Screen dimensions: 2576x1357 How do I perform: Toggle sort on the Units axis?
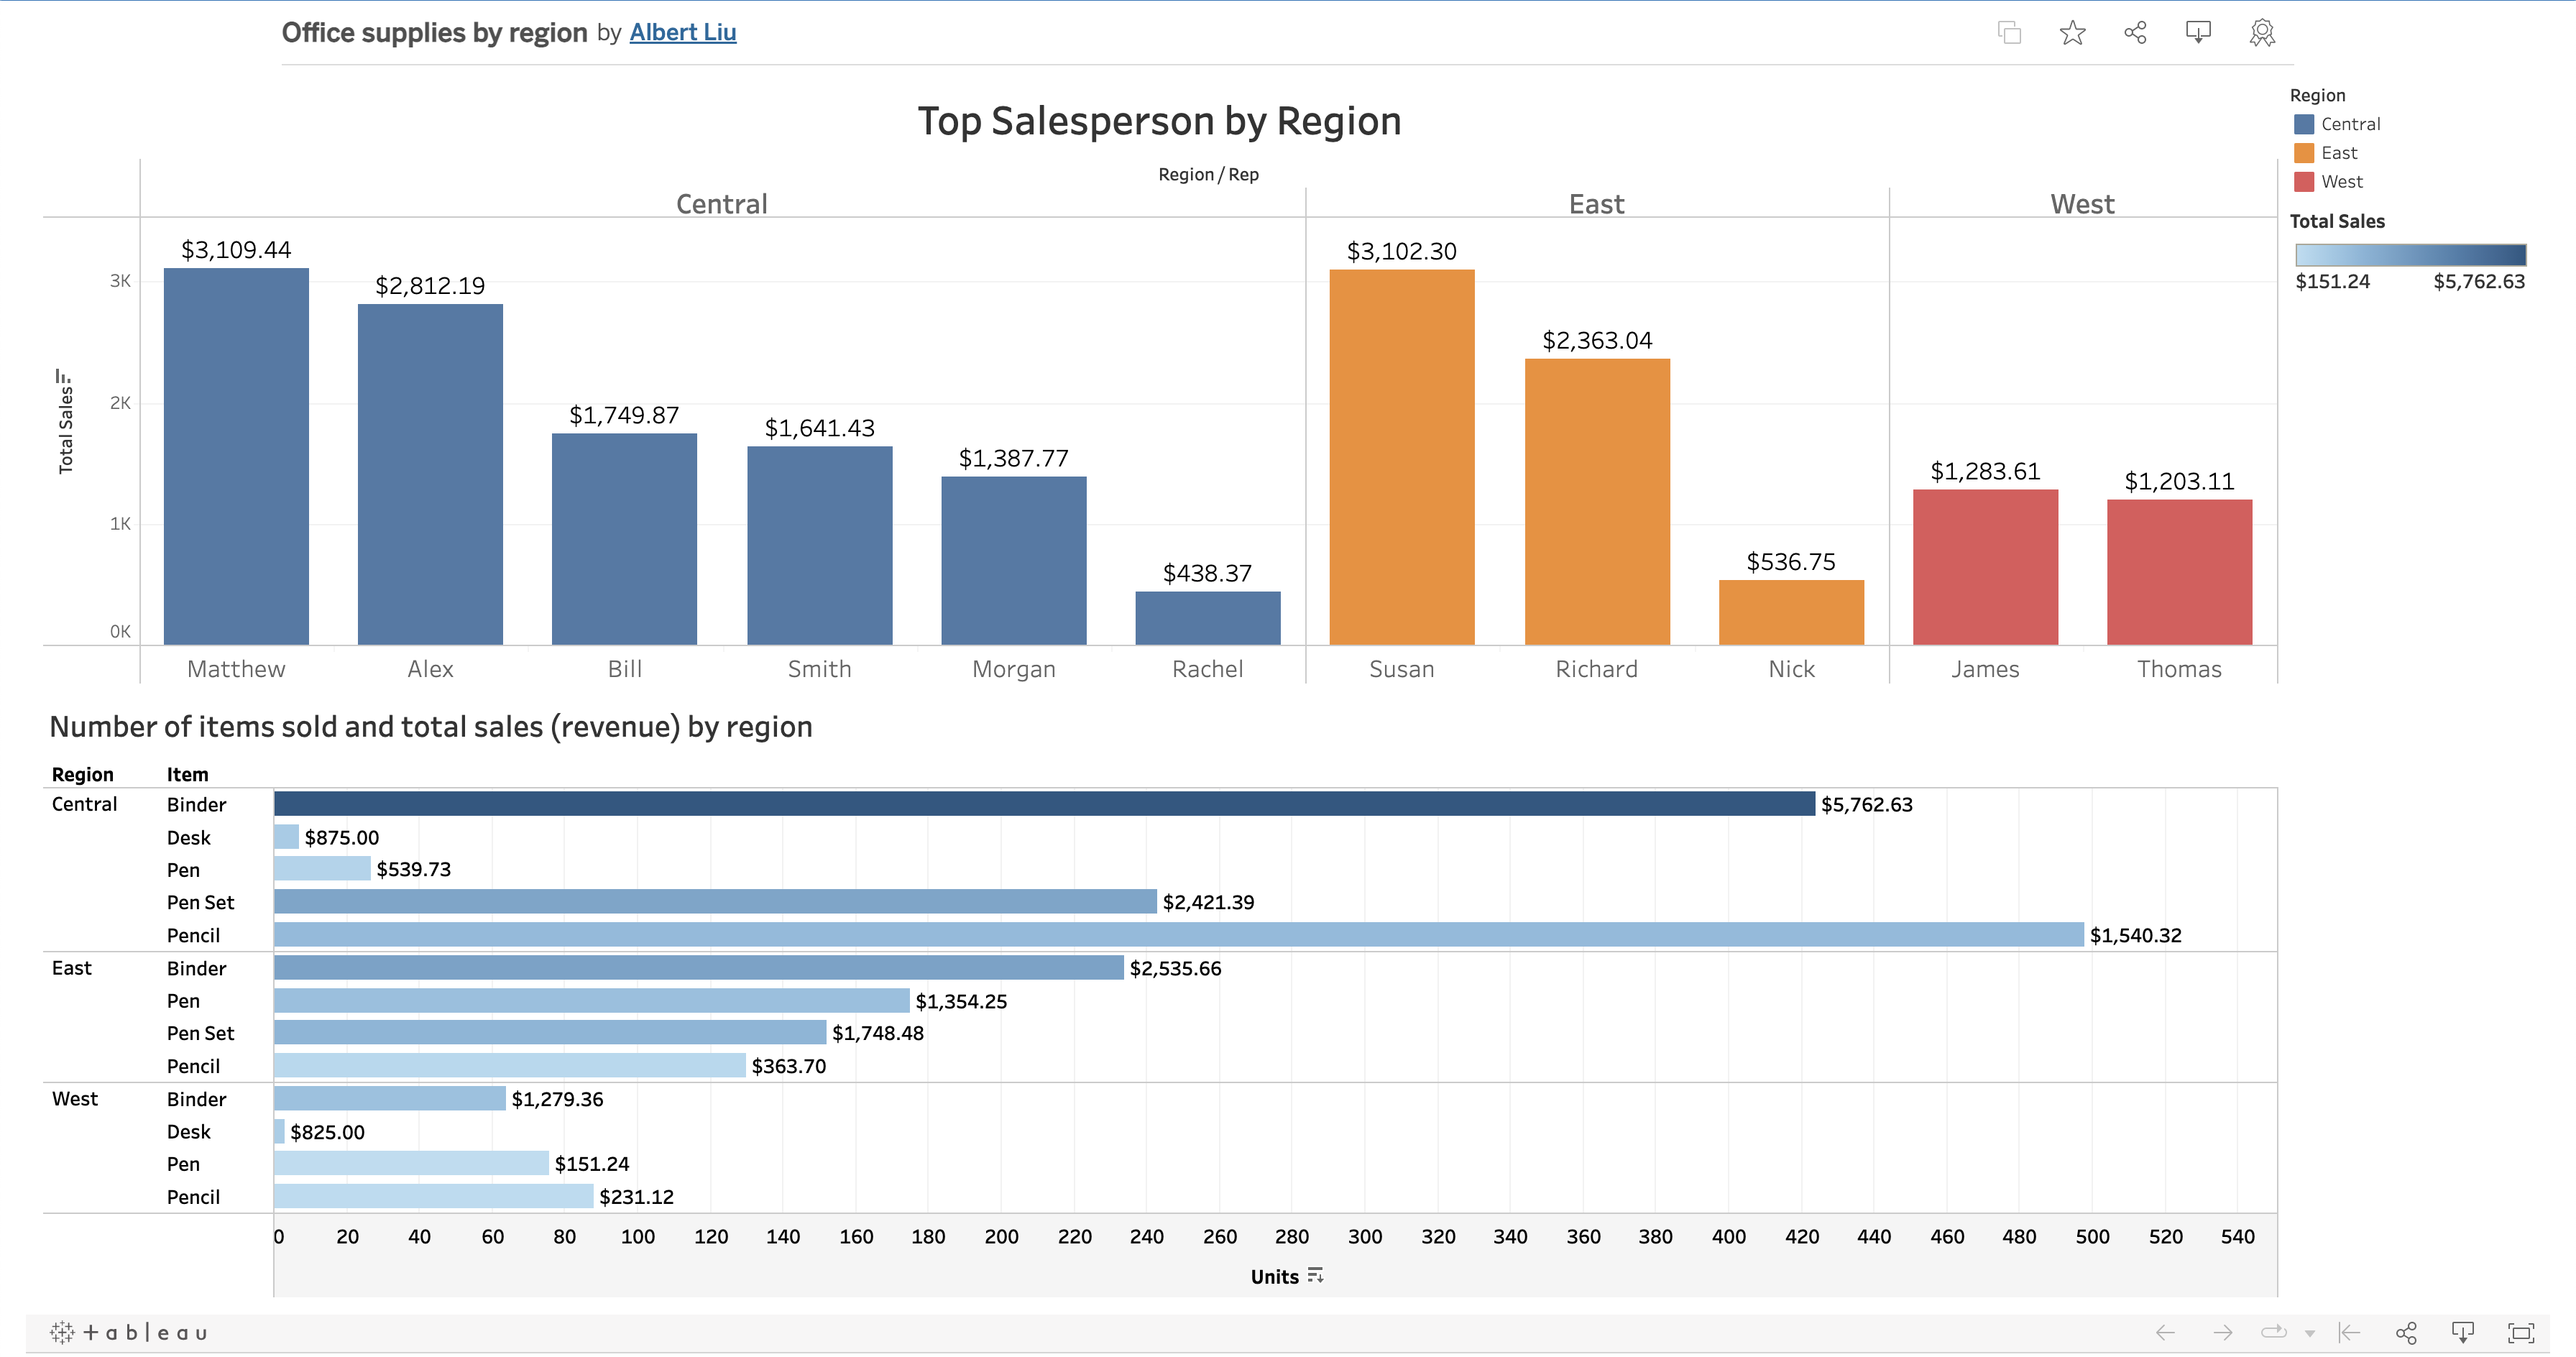click(1316, 1276)
